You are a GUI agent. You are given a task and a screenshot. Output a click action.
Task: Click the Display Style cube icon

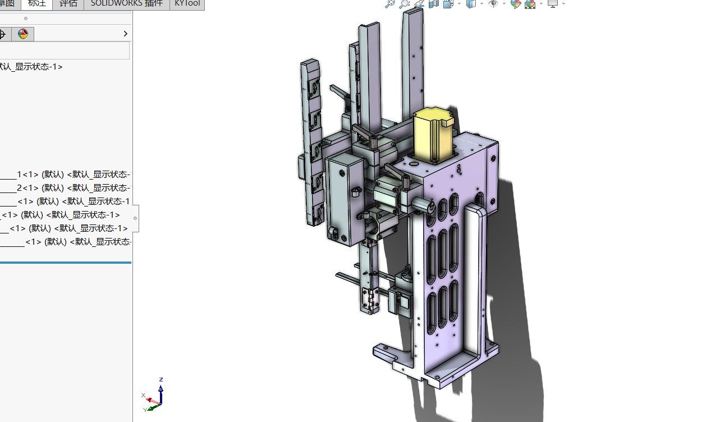coord(471,4)
